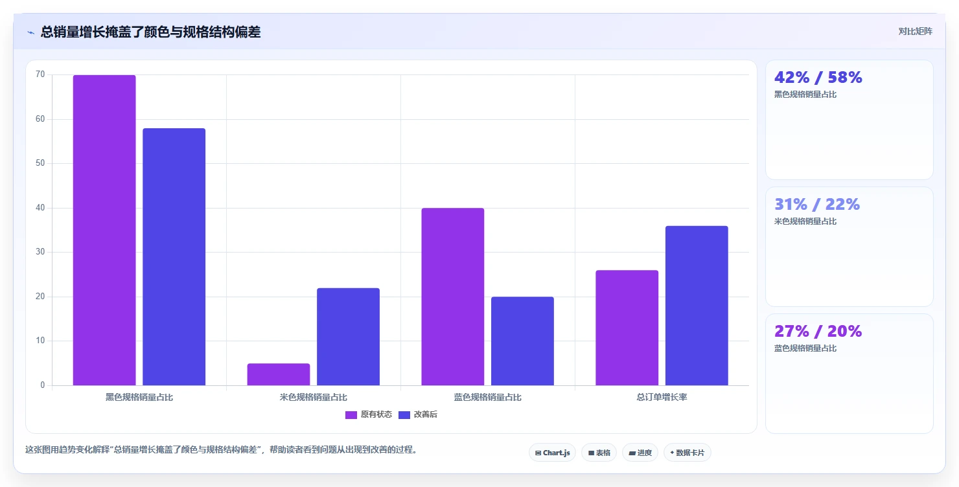Image resolution: width=959 pixels, height=487 pixels.
Task: Click the 原有状态 bar for 米色规格销量占比
Action: click(x=279, y=374)
